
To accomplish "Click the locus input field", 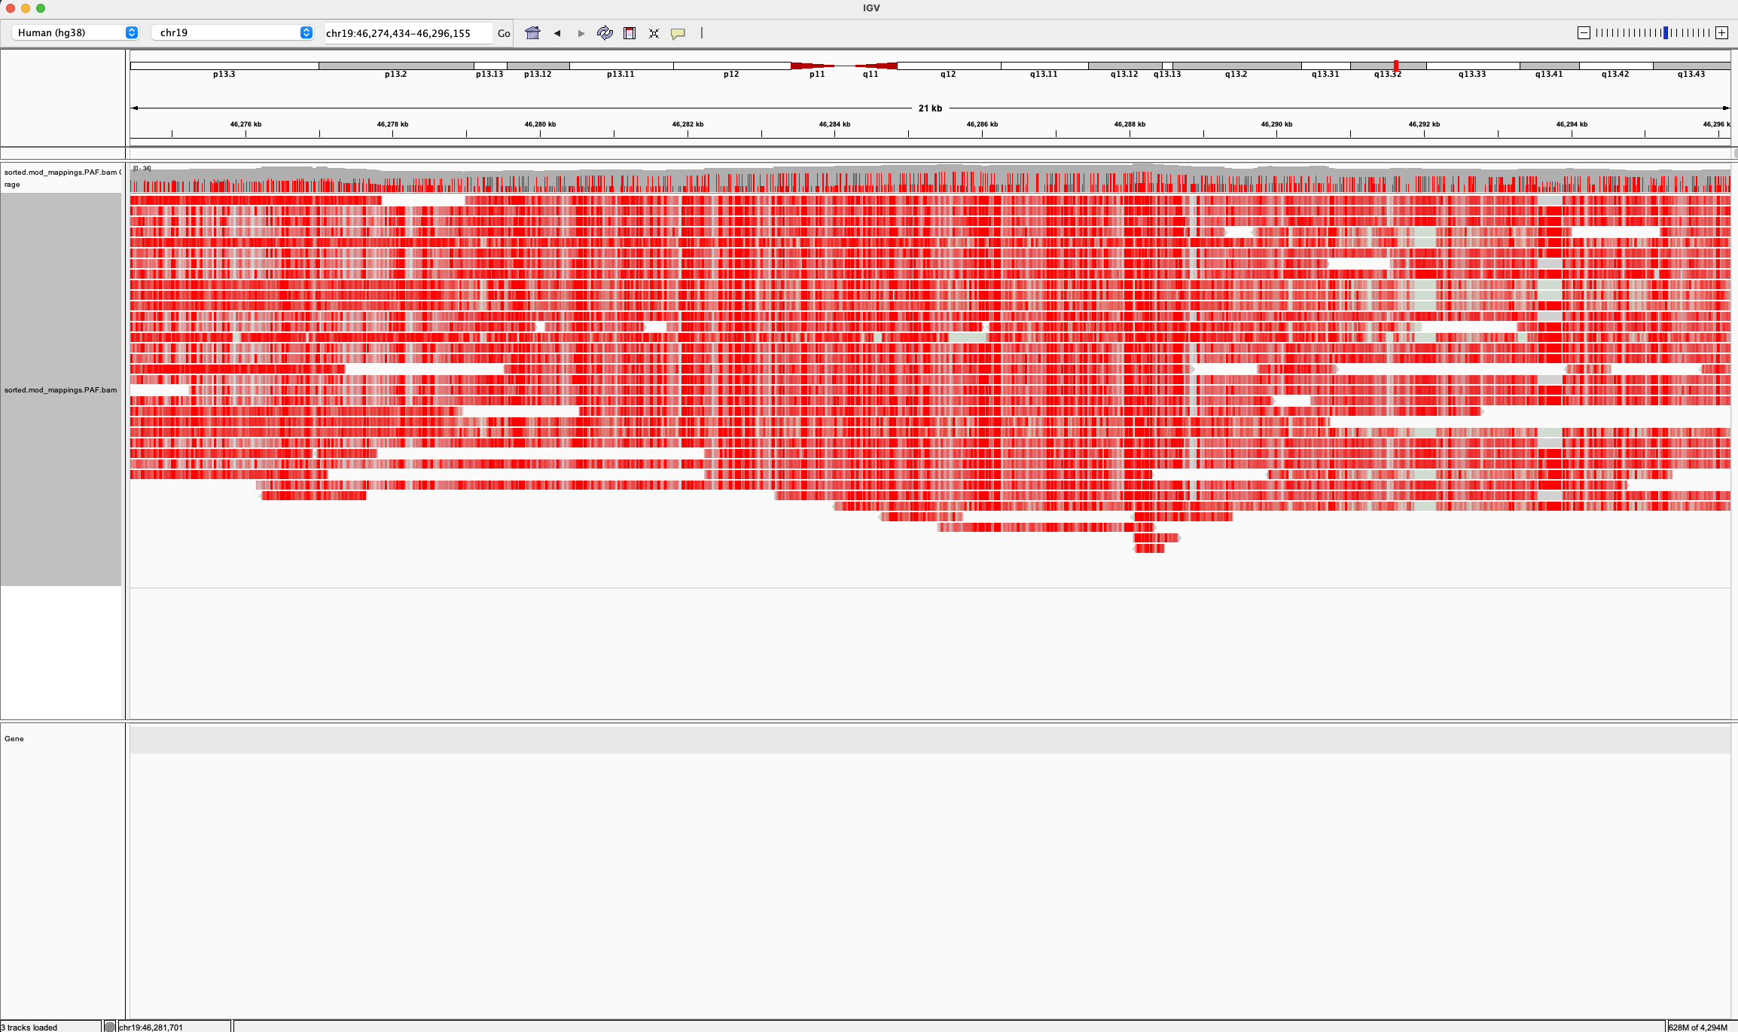I will [x=407, y=32].
